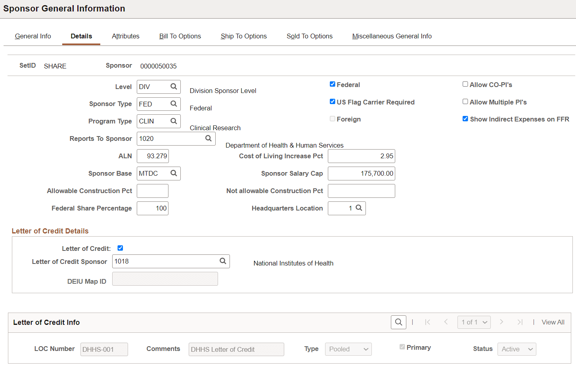
Task: Open Letter of Credit Sponsor lookup
Action: point(223,261)
